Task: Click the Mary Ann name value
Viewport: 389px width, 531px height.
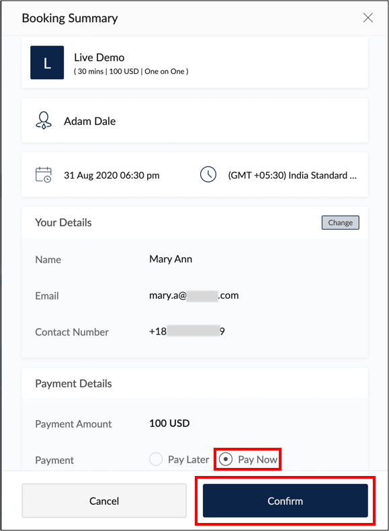Action: [171, 259]
